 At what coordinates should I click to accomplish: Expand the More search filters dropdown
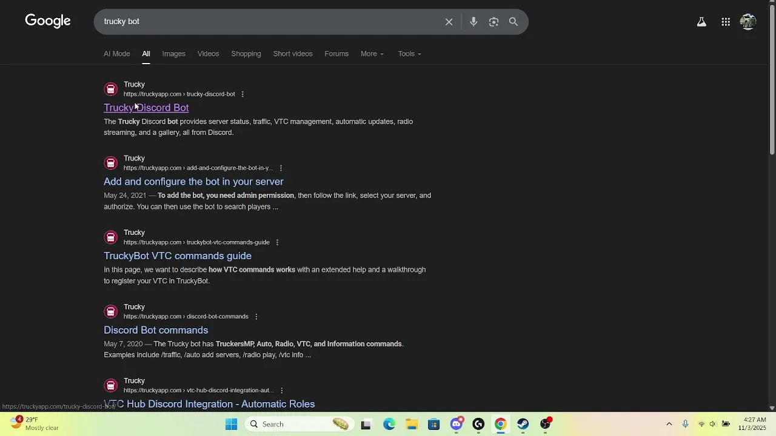click(x=372, y=54)
